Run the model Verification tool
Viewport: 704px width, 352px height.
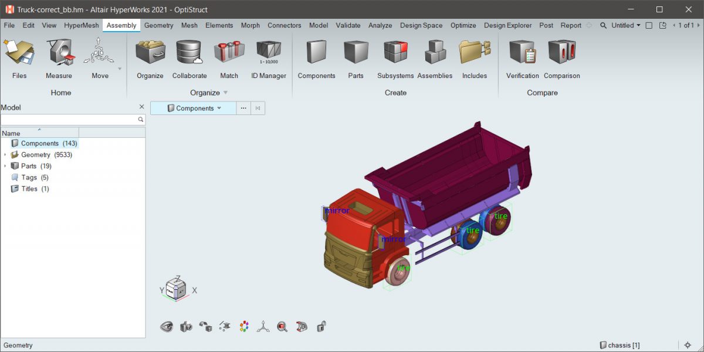pos(521,56)
